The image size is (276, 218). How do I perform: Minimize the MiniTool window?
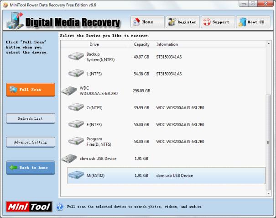(x=244, y=4)
